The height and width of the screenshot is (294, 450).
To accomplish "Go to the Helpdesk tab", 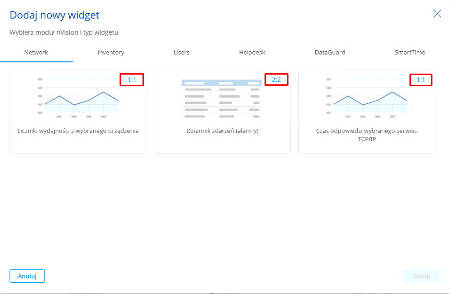I will tap(252, 52).
